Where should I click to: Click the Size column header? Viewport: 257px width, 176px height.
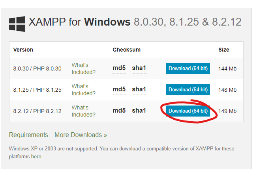pyautogui.click(x=224, y=50)
